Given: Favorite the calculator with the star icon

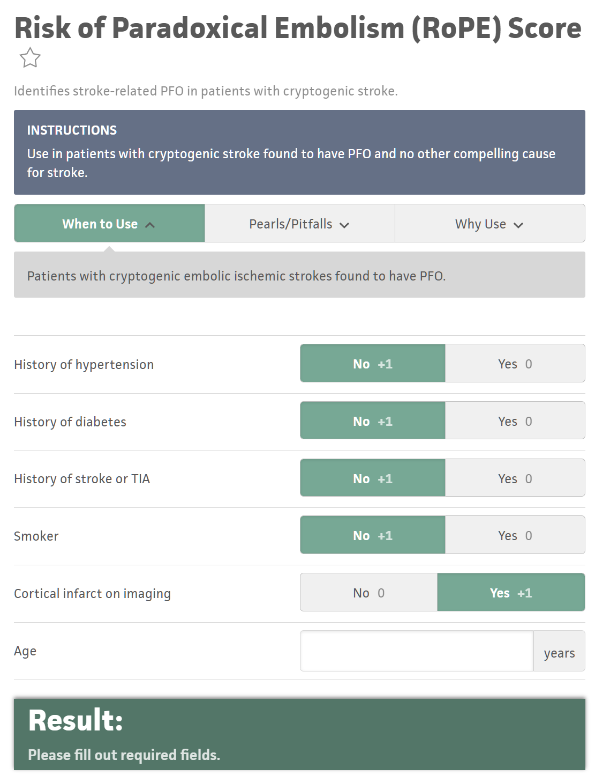Looking at the screenshot, I should click(30, 58).
